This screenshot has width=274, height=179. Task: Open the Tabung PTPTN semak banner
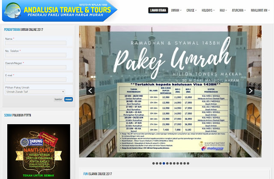(x=39, y=152)
